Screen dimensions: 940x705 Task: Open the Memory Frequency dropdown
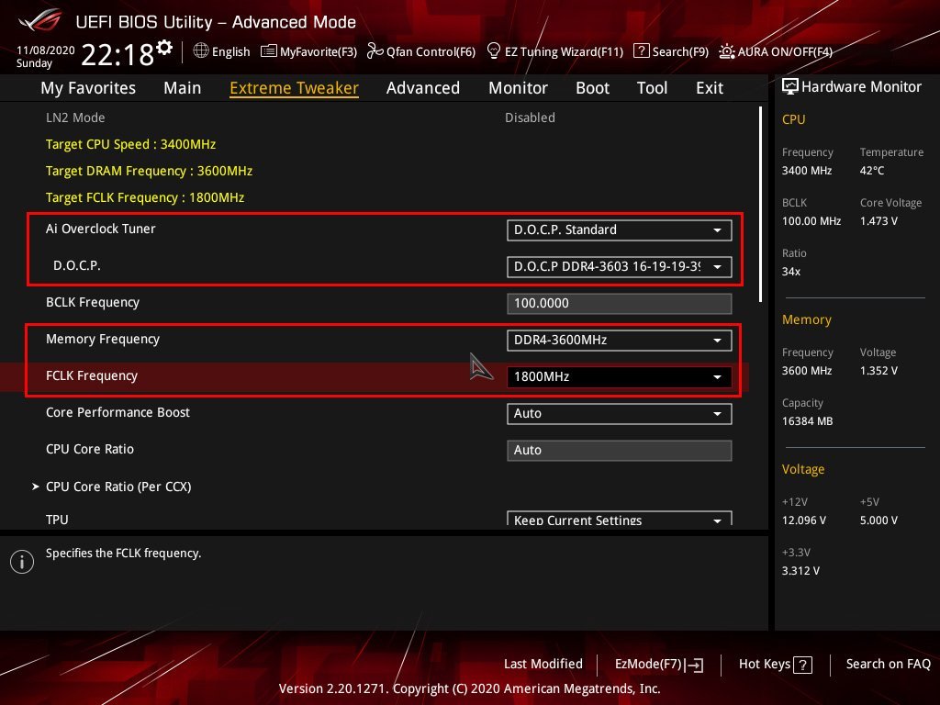pos(620,341)
